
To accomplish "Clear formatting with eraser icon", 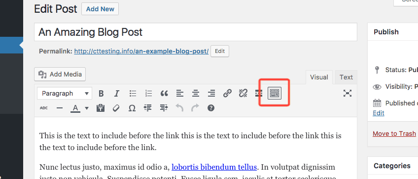I will tap(116, 108).
